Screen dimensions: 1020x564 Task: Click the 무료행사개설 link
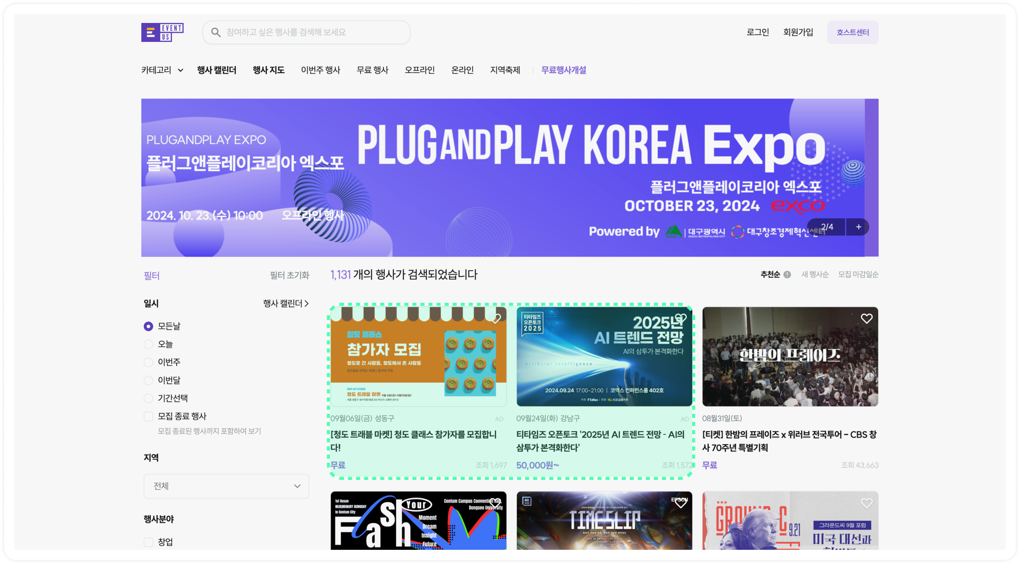click(x=563, y=70)
